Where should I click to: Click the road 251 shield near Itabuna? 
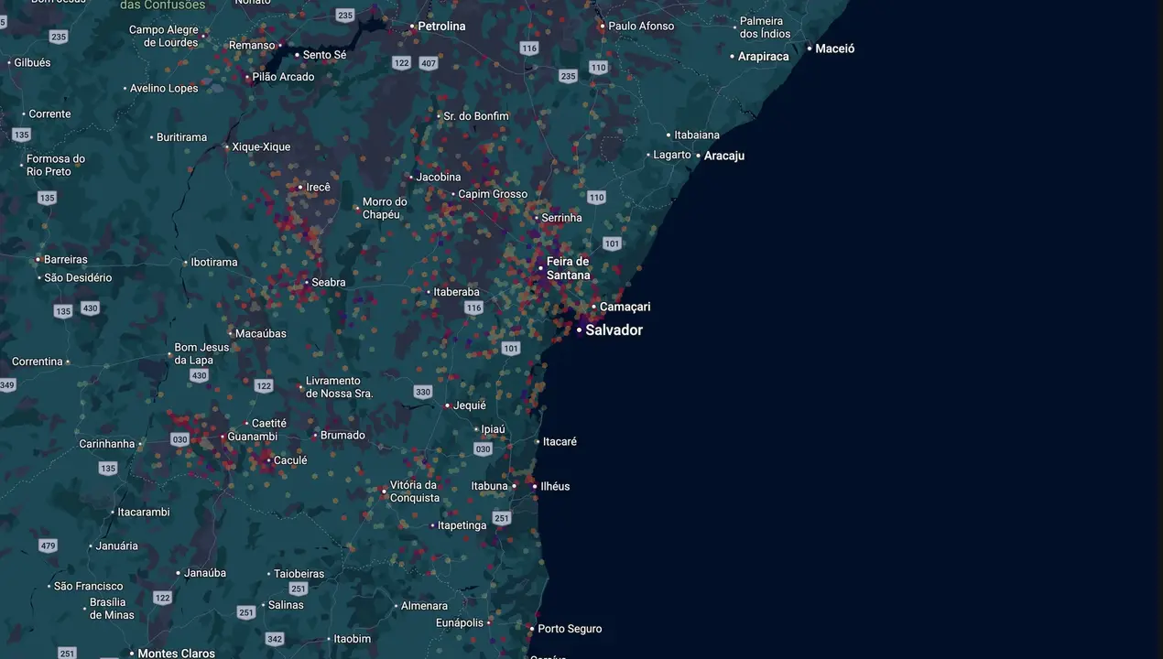point(502,518)
